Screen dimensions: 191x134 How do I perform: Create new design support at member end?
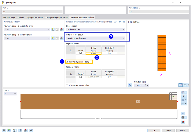53,38
